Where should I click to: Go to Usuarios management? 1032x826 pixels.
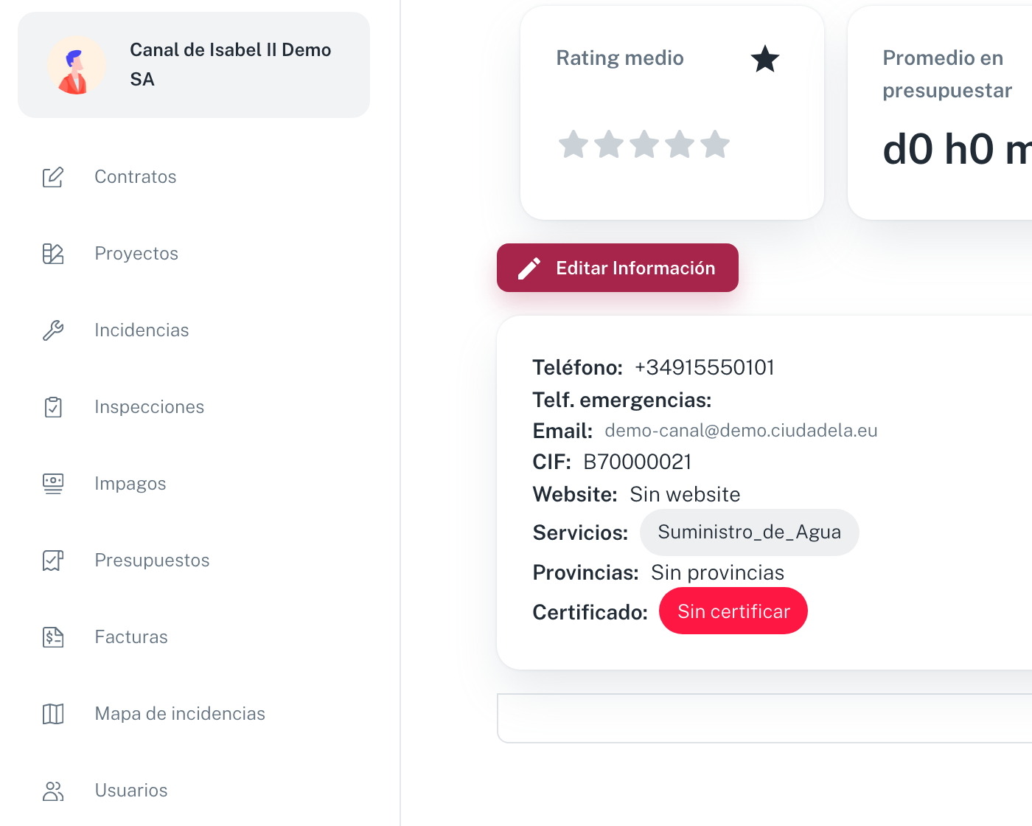tap(131, 791)
